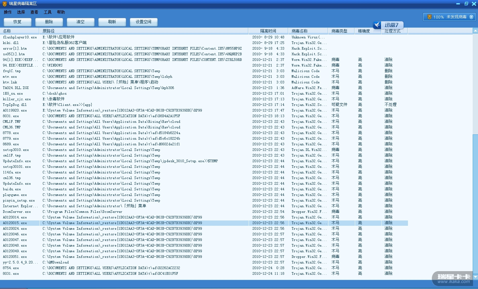Sort by the 原路径 column header
This screenshot has width=478, height=289.
pyautogui.click(x=144, y=31)
